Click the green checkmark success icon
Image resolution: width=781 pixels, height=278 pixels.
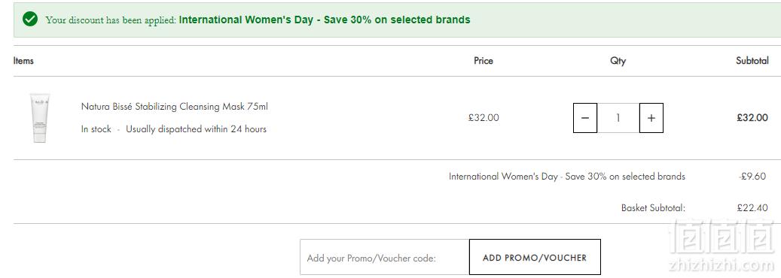pyautogui.click(x=30, y=20)
